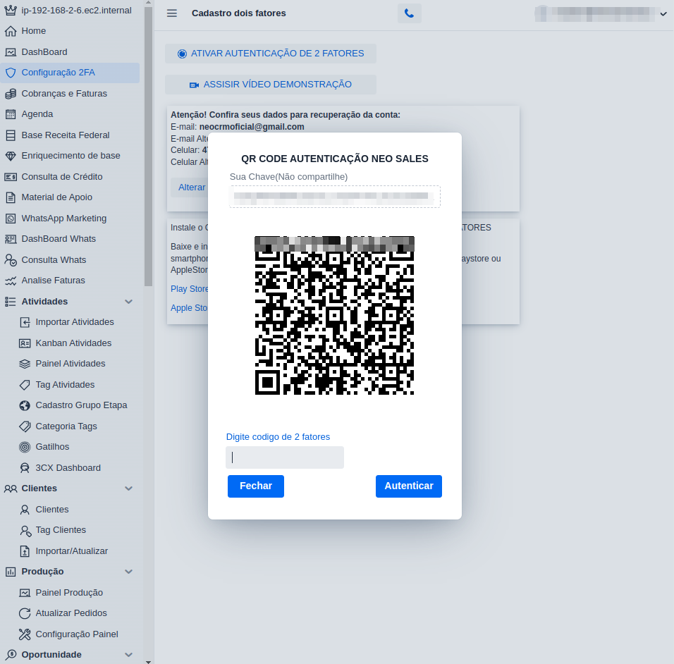Click the Atualizar Pedidos refresh icon
674x664 pixels.
pos(25,613)
